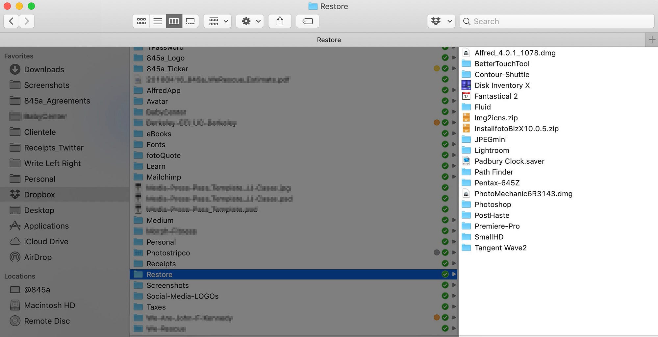
Task: Select Alfred_4.0.1_1078.dmg file
Action: point(509,53)
